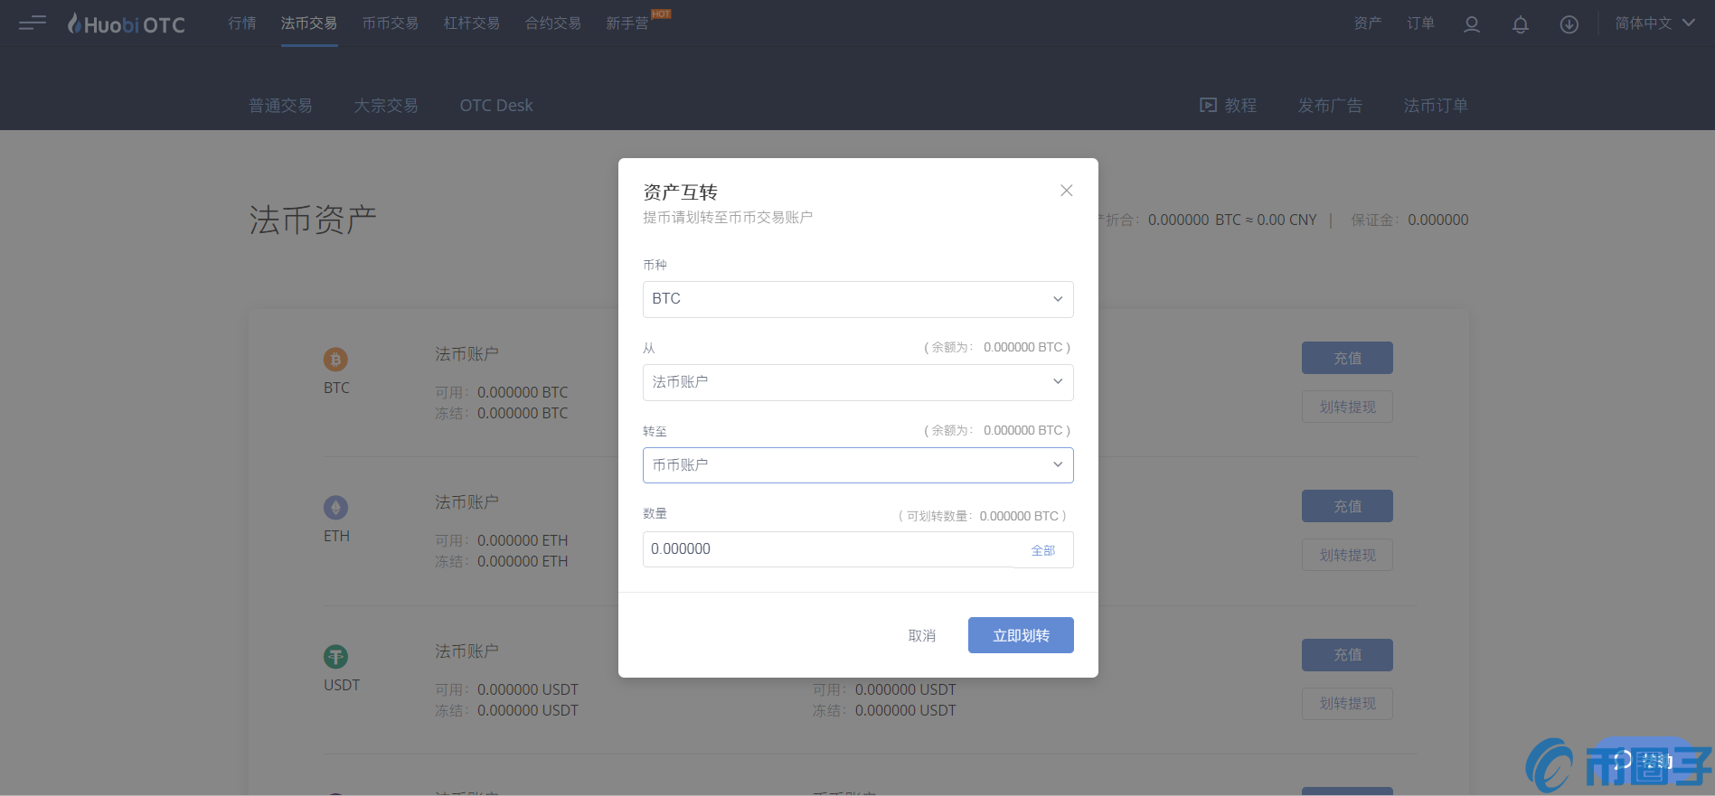Click the download app icon
The width and height of the screenshot is (1715, 796).
click(1569, 24)
